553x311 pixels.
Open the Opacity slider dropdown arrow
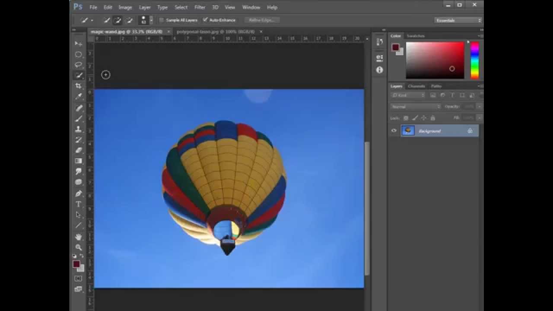coord(479,106)
